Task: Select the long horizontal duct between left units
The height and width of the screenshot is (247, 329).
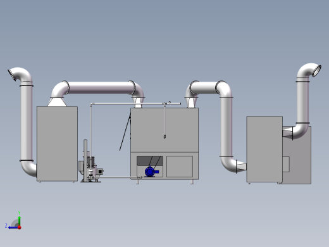Action: click(x=99, y=87)
